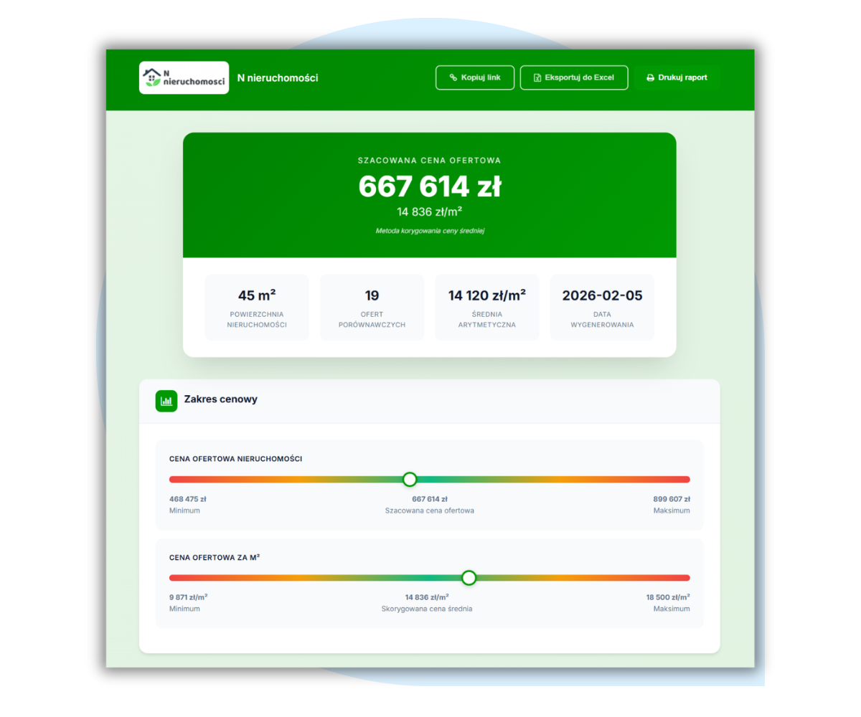Click the Zakres cenowy section header
Viewport: 861px width, 717px height.
click(x=220, y=399)
